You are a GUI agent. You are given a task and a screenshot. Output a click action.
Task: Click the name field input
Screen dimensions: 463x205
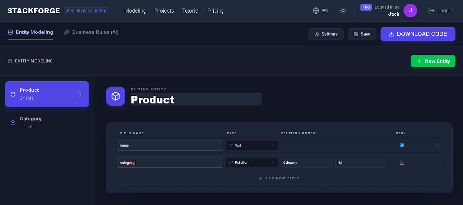coord(170,146)
